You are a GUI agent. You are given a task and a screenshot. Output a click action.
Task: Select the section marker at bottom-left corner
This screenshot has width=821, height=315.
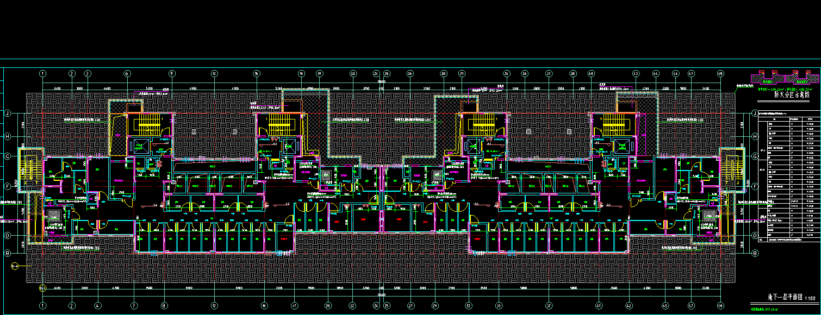[x=15, y=266]
